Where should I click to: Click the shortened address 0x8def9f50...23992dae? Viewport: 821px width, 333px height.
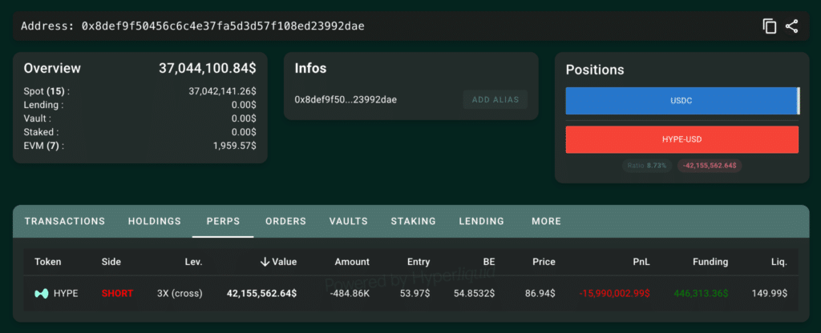346,99
